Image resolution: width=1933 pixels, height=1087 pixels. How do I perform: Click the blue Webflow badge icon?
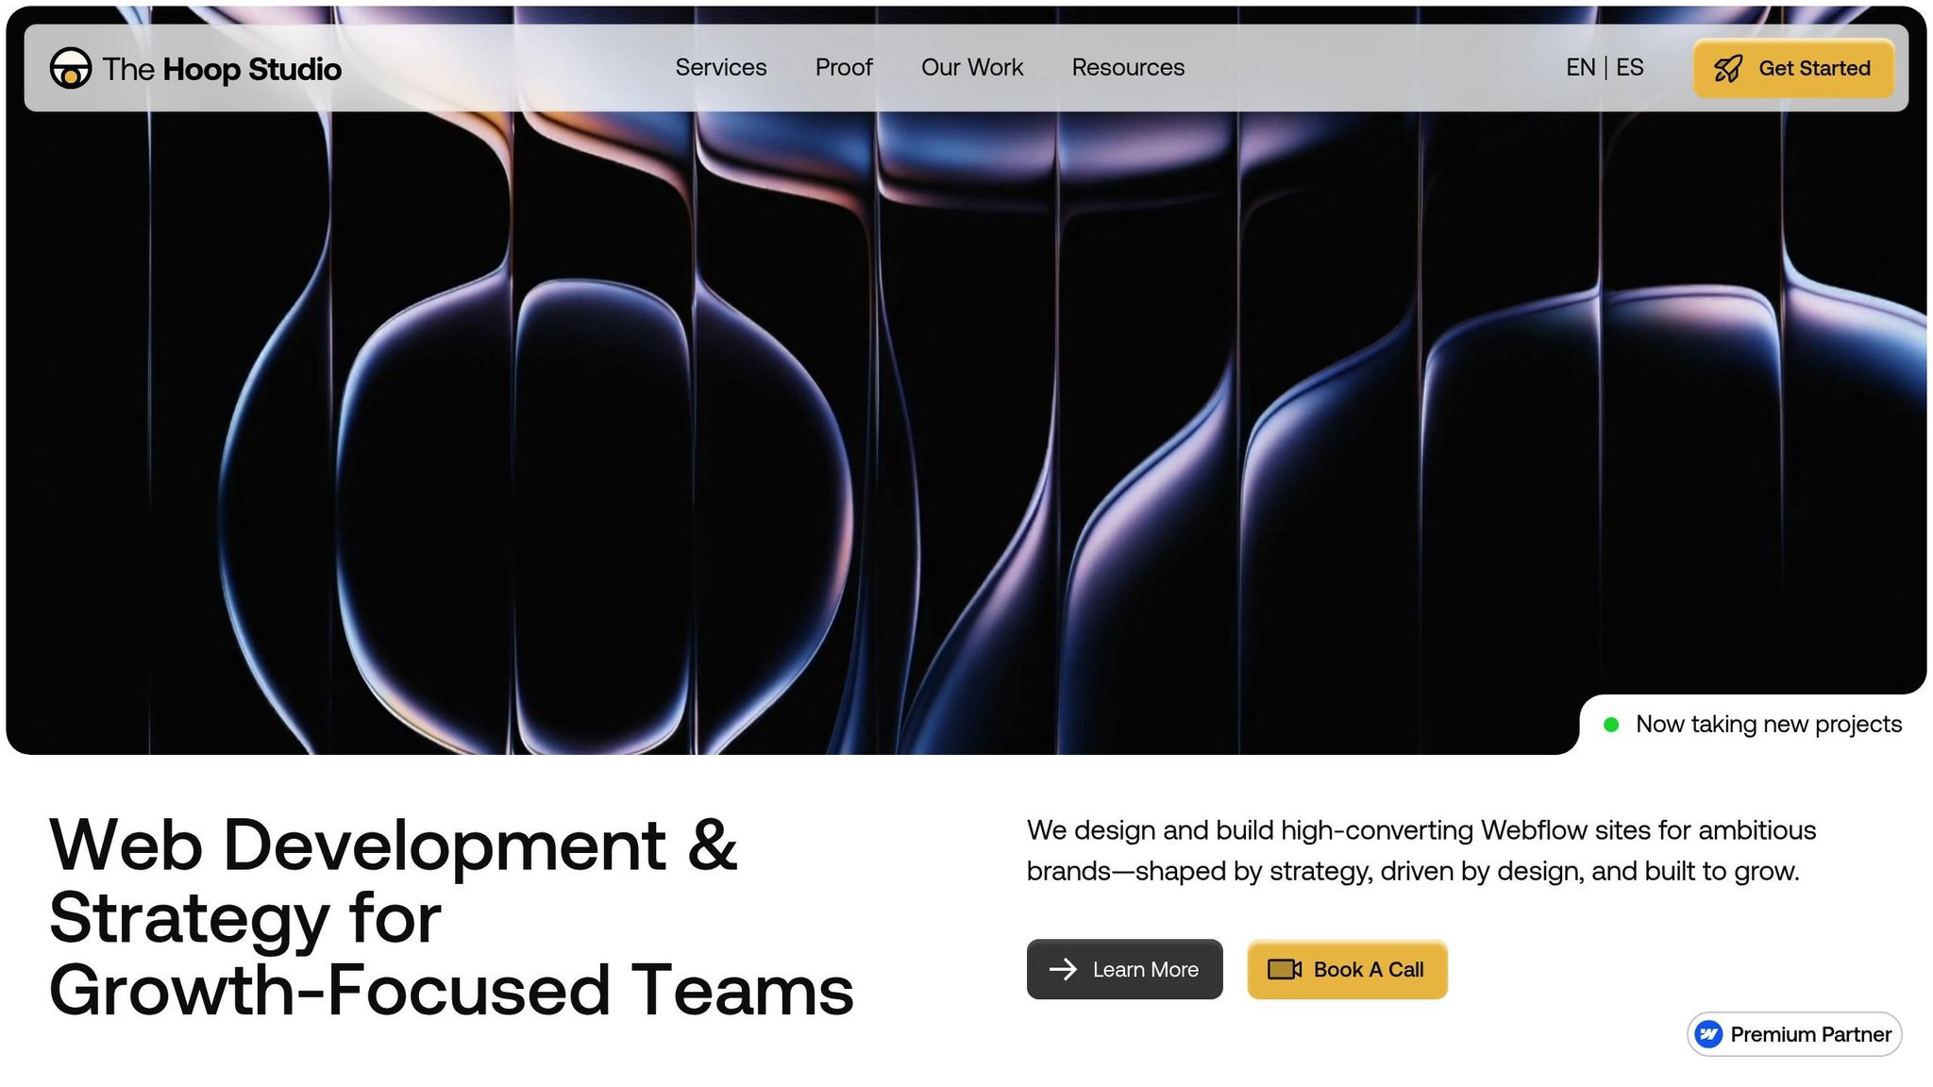[x=1708, y=1034]
